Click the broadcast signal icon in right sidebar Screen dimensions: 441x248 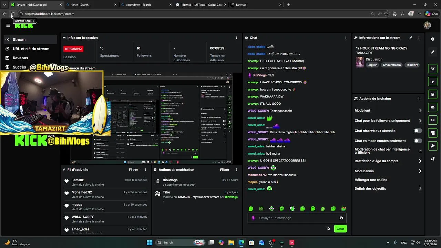(433, 120)
